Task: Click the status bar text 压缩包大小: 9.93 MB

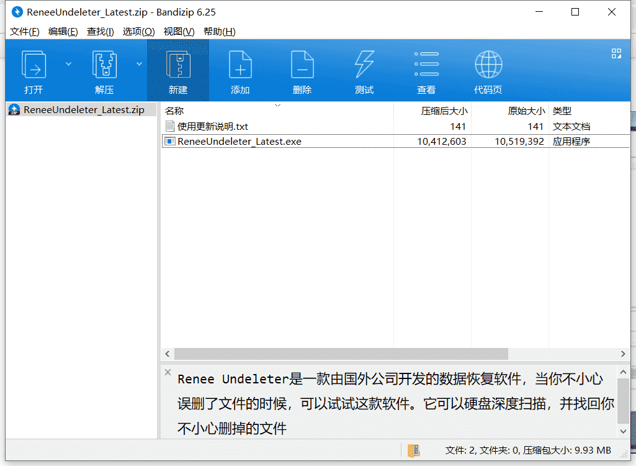Action: click(567, 450)
